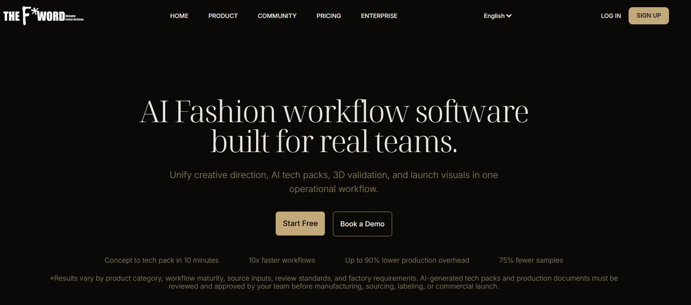Go to the Home menu item
The image size is (691, 305).
point(179,16)
